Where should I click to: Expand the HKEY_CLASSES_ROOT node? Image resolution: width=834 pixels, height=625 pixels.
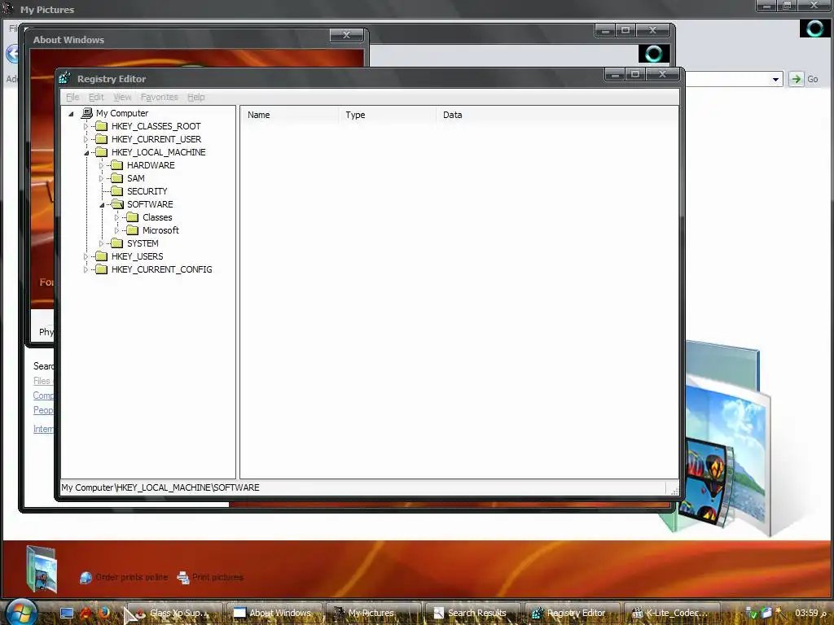[x=86, y=126]
